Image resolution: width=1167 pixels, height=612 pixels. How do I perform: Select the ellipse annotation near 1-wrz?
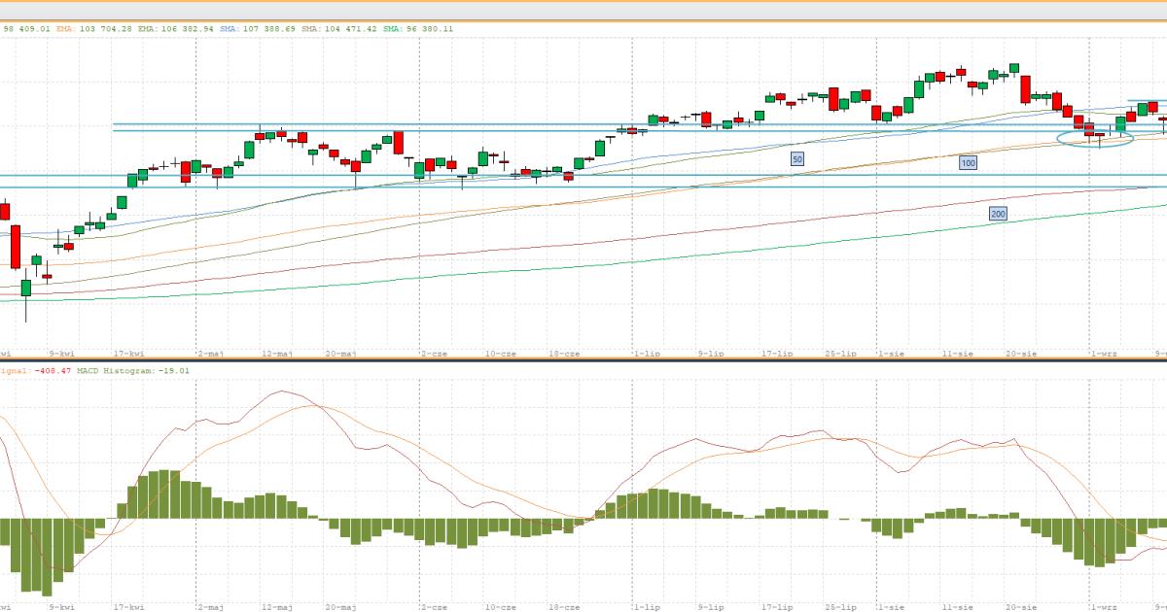pyautogui.click(x=1096, y=138)
